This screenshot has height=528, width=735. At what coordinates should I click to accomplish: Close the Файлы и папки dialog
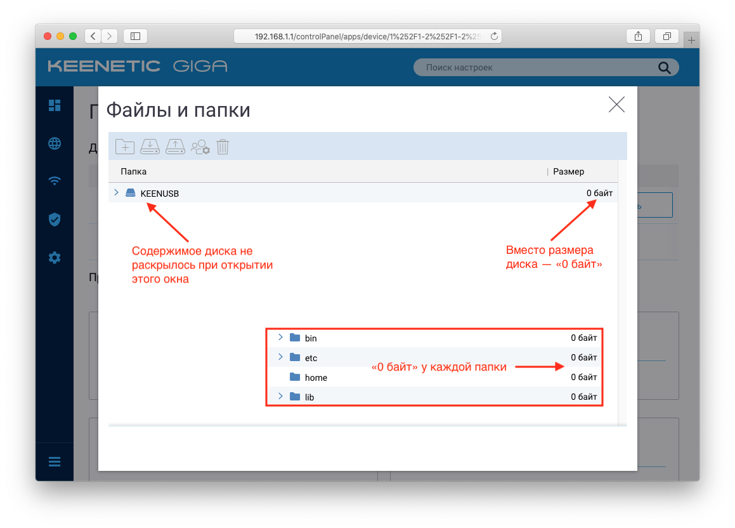pyautogui.click(x=616, y=105)
